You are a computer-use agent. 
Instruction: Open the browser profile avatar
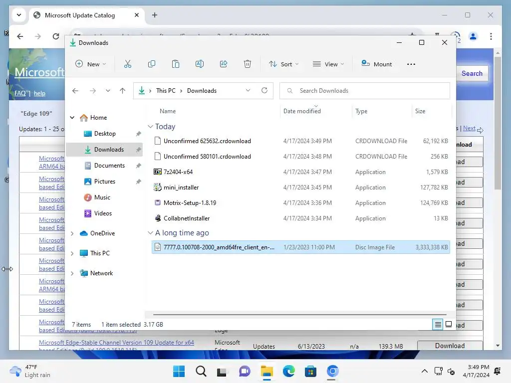pos(473,36)
